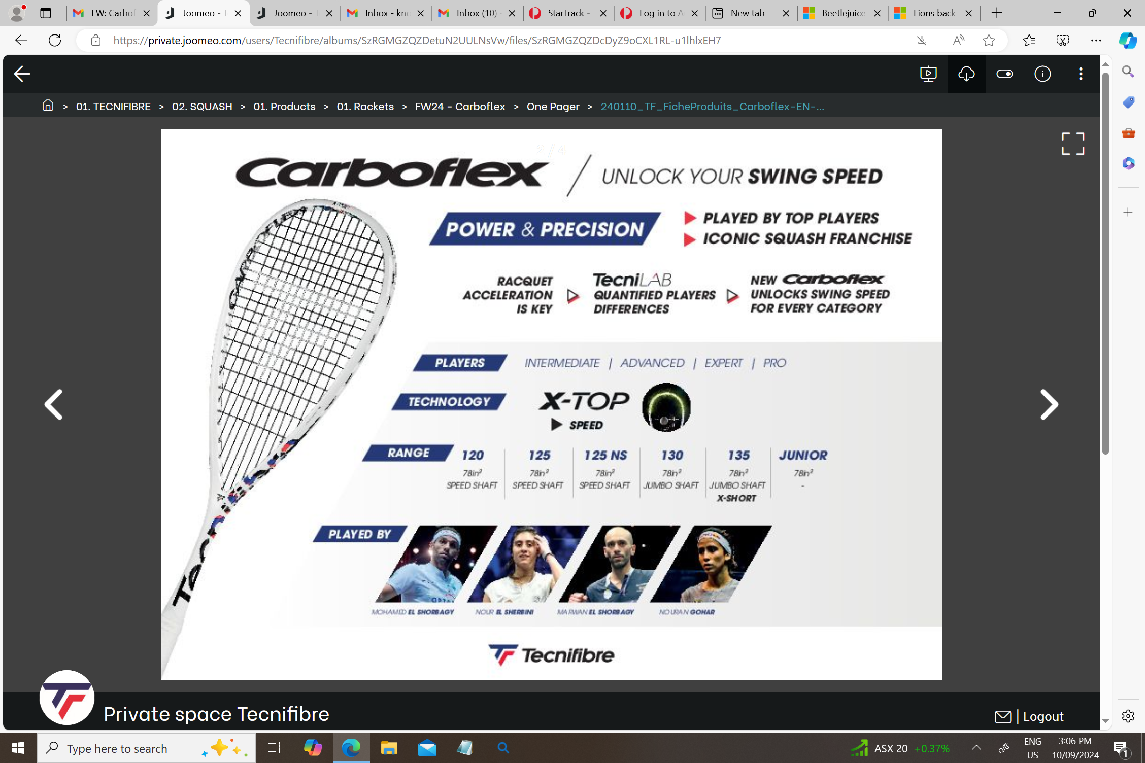Toggle the switch in the viewer toolbar
Viewport: 1145px width, 763px height.
click(x=1004, y=74)
